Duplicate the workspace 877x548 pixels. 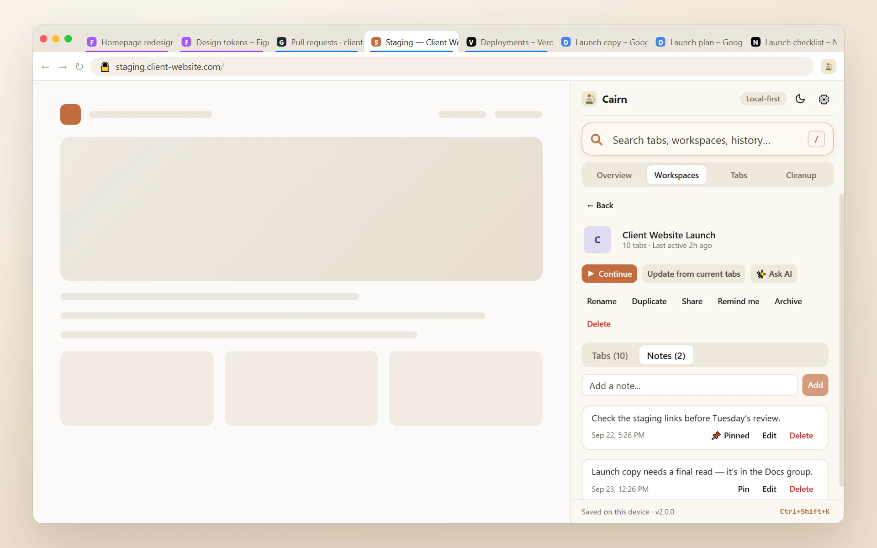coord(649,301)
